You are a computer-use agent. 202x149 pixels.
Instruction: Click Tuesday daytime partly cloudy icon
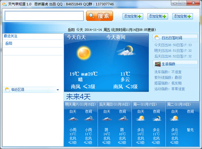174,118
